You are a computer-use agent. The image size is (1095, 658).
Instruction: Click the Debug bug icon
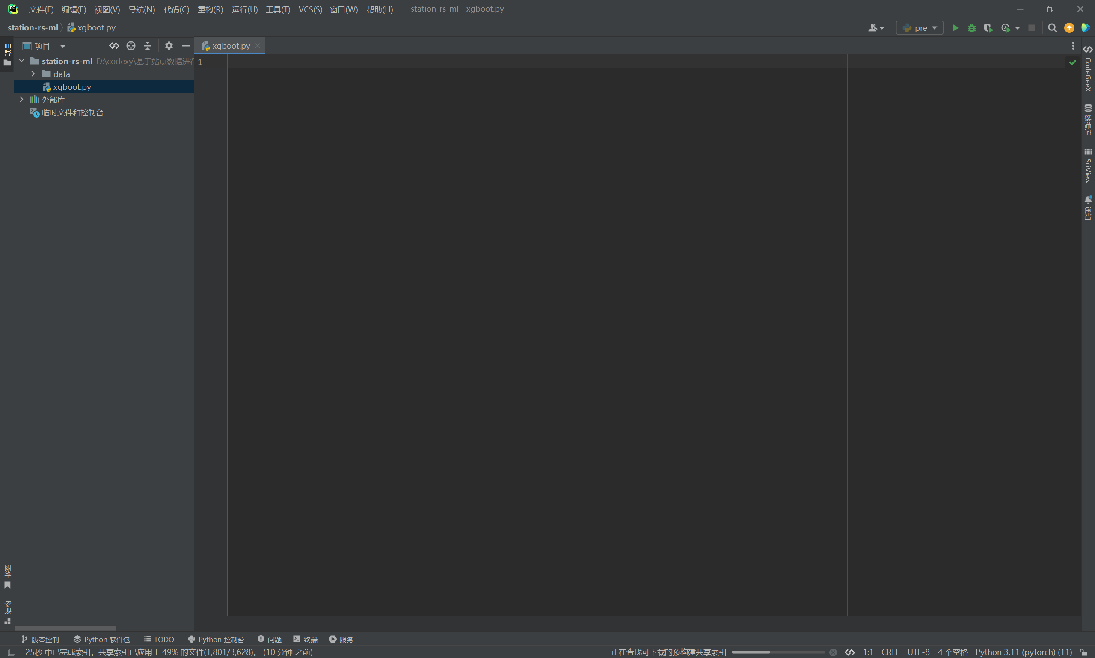pyautogui.click(x=971, y=27)
